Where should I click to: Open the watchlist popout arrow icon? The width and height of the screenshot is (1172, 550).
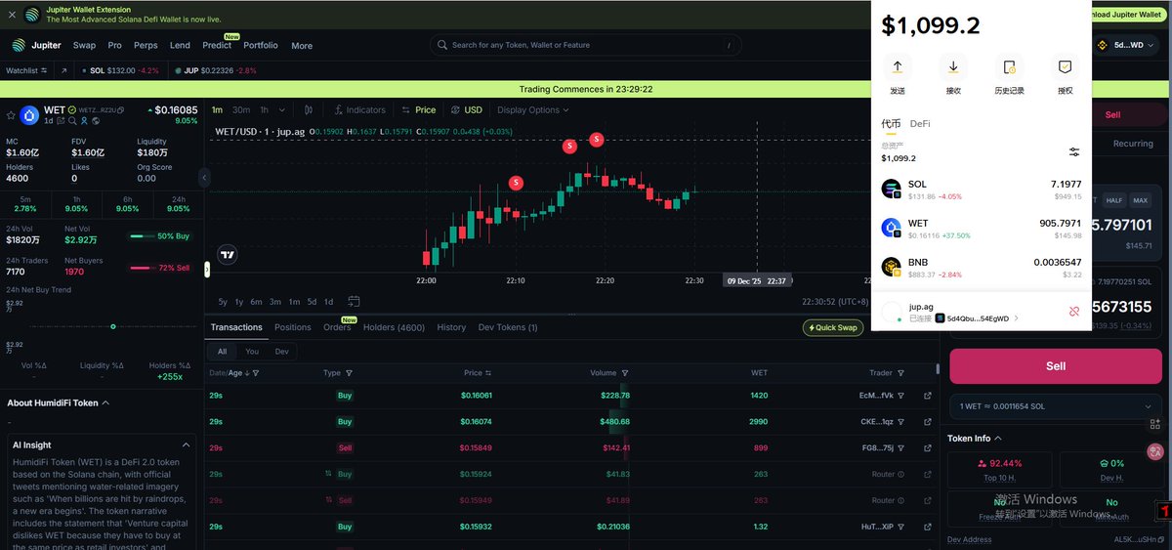click(63, 70)
